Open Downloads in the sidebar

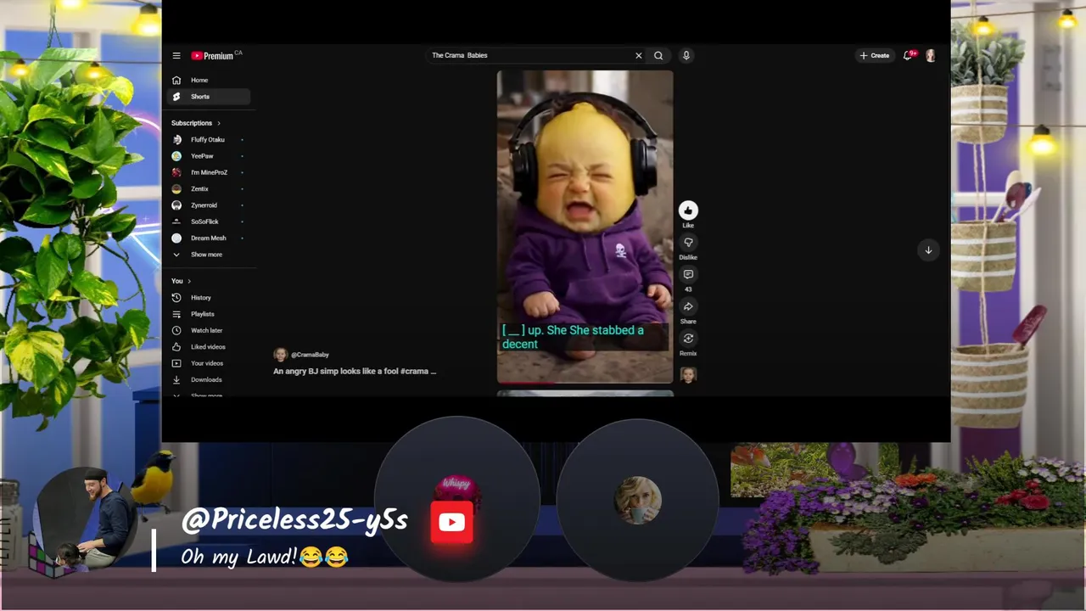coord(208,379)
